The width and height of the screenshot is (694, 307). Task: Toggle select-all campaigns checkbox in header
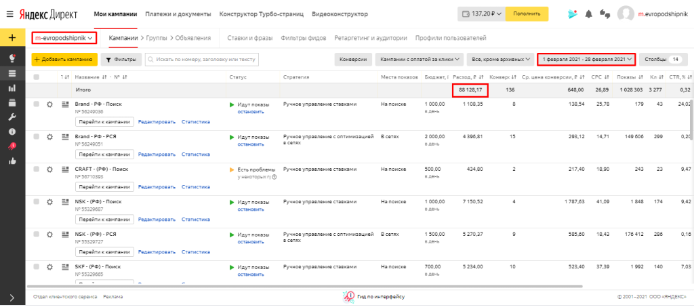[x=37, y=77]
